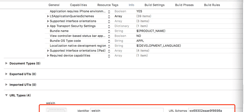Open the Build Rules tab
This screenshot has width=244, height=112.
212,5
